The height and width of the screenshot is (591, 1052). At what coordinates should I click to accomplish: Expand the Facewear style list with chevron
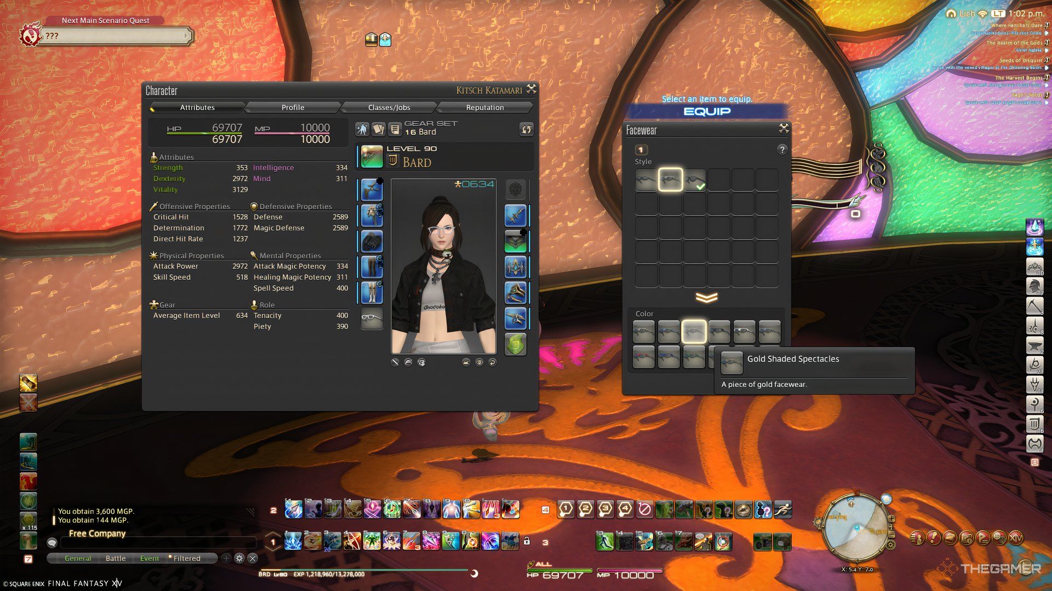tap(707, 298)
